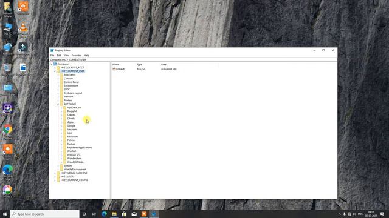
Task: Select the HKEY_CURRENT_USER key
Action: tap(72, 71)
